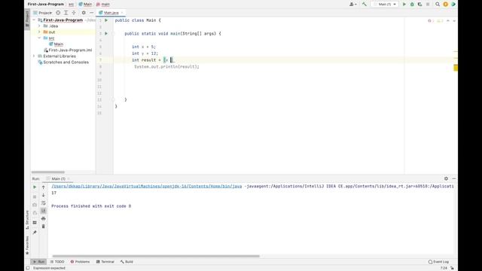
Task: Close the Main.java editor tab
Action: click(x=122, y=13)
